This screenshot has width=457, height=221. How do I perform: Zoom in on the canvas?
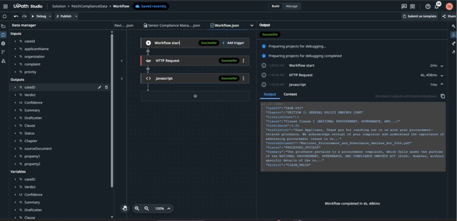click(137, 209)
